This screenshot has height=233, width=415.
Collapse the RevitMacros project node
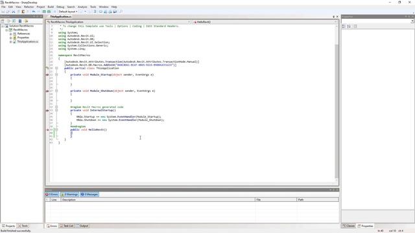[6, 30]
